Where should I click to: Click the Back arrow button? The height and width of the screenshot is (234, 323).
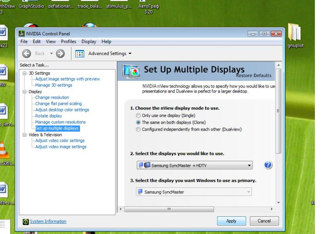tap(27, 53)
